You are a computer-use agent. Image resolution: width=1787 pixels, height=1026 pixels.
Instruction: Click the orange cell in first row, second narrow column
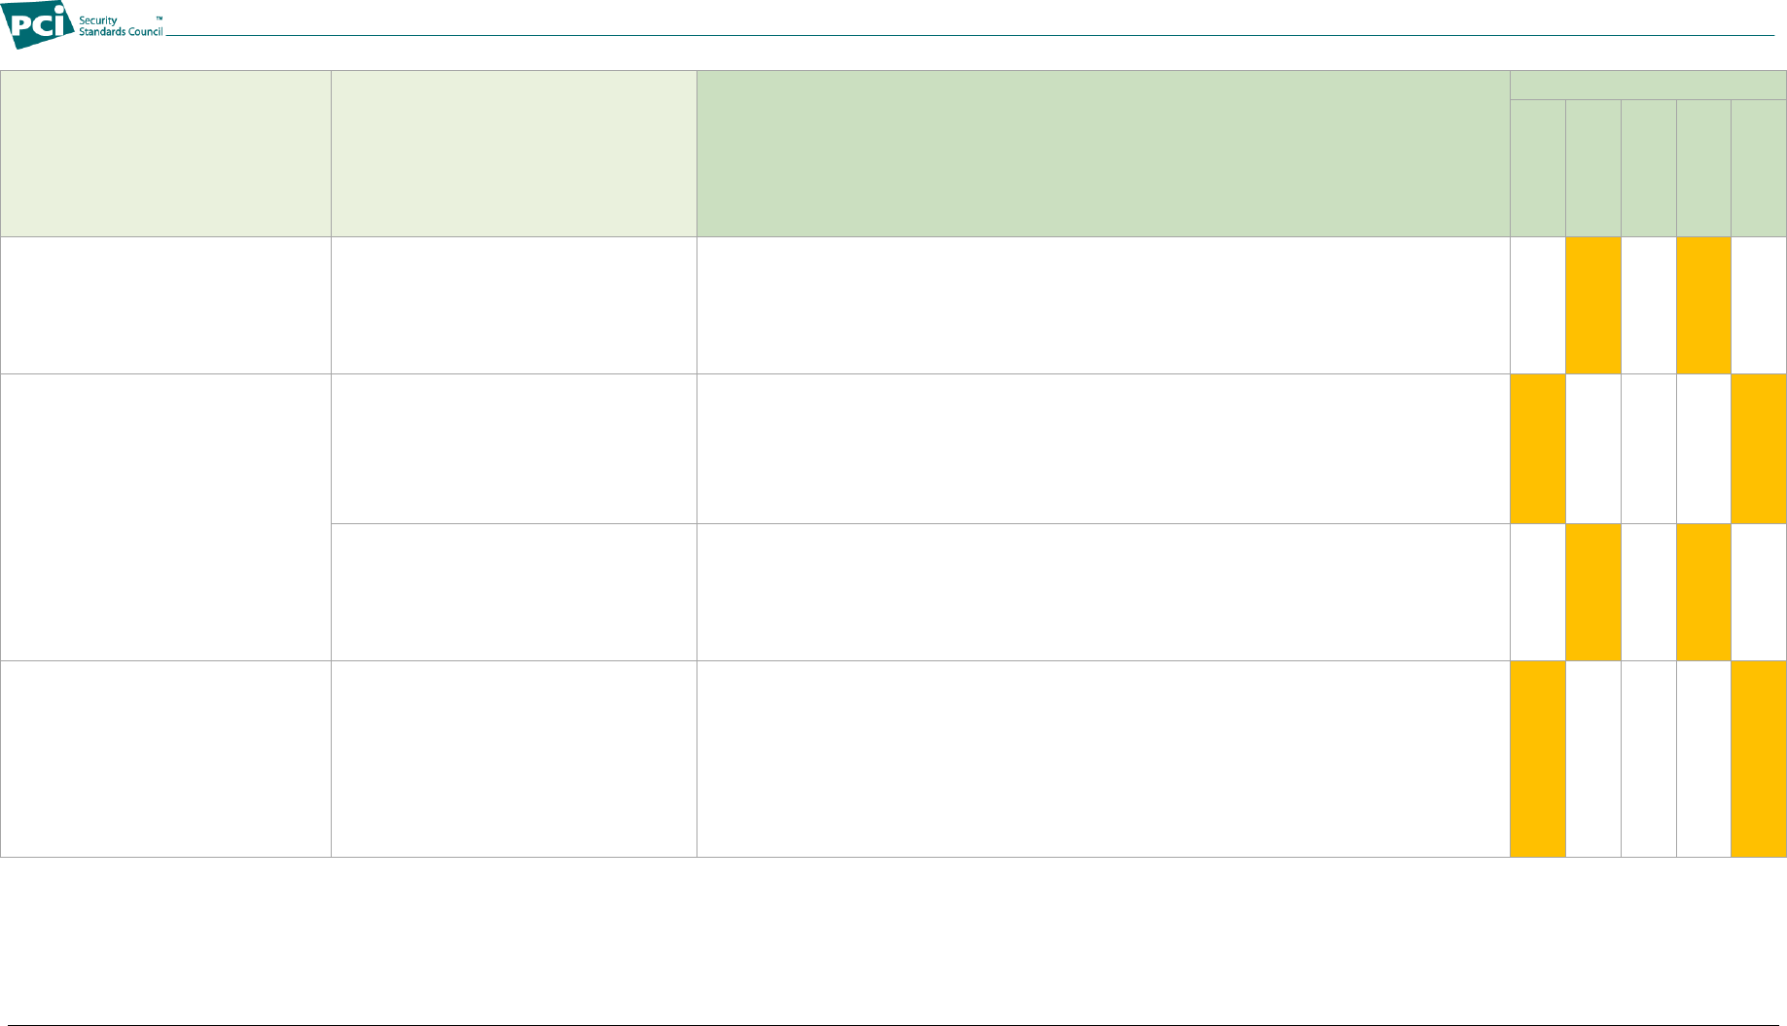point(1593,305)
